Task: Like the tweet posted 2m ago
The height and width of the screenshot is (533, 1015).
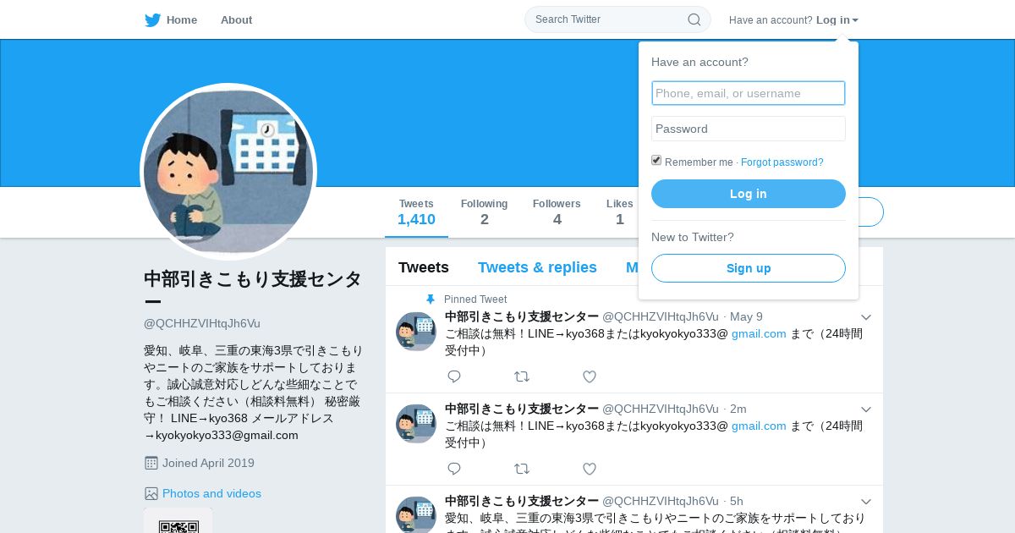Action: 590,469
